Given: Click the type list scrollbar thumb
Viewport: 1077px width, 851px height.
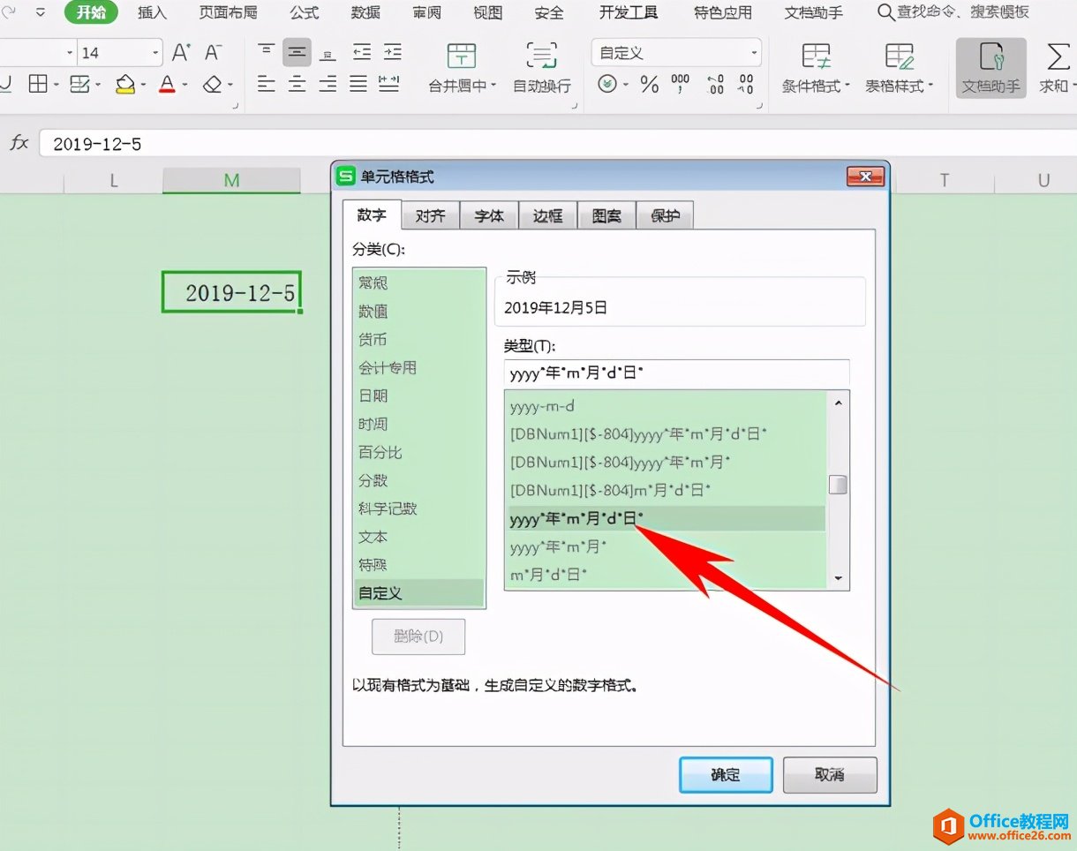Looking at the screenshot, I should click(838, 485).
